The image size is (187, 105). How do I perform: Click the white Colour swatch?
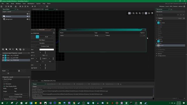(x=47, y=50)
